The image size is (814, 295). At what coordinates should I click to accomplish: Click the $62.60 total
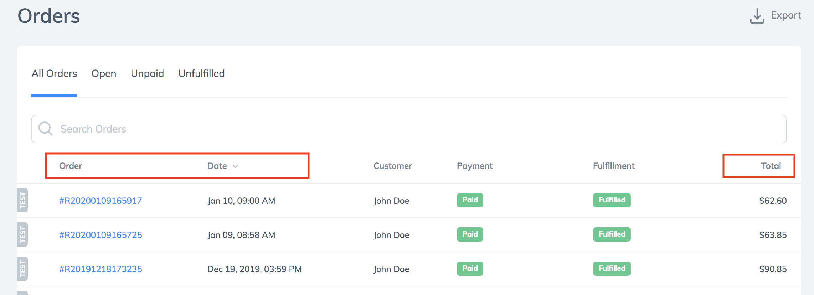[773, 201]
